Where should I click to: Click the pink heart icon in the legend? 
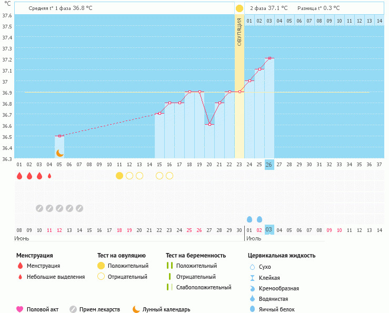(x=20, y=309)
